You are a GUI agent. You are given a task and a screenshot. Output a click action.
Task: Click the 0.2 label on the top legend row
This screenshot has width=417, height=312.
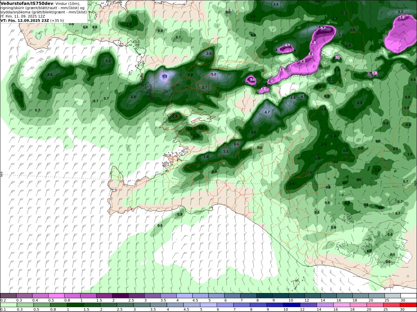tap(3, 300)
